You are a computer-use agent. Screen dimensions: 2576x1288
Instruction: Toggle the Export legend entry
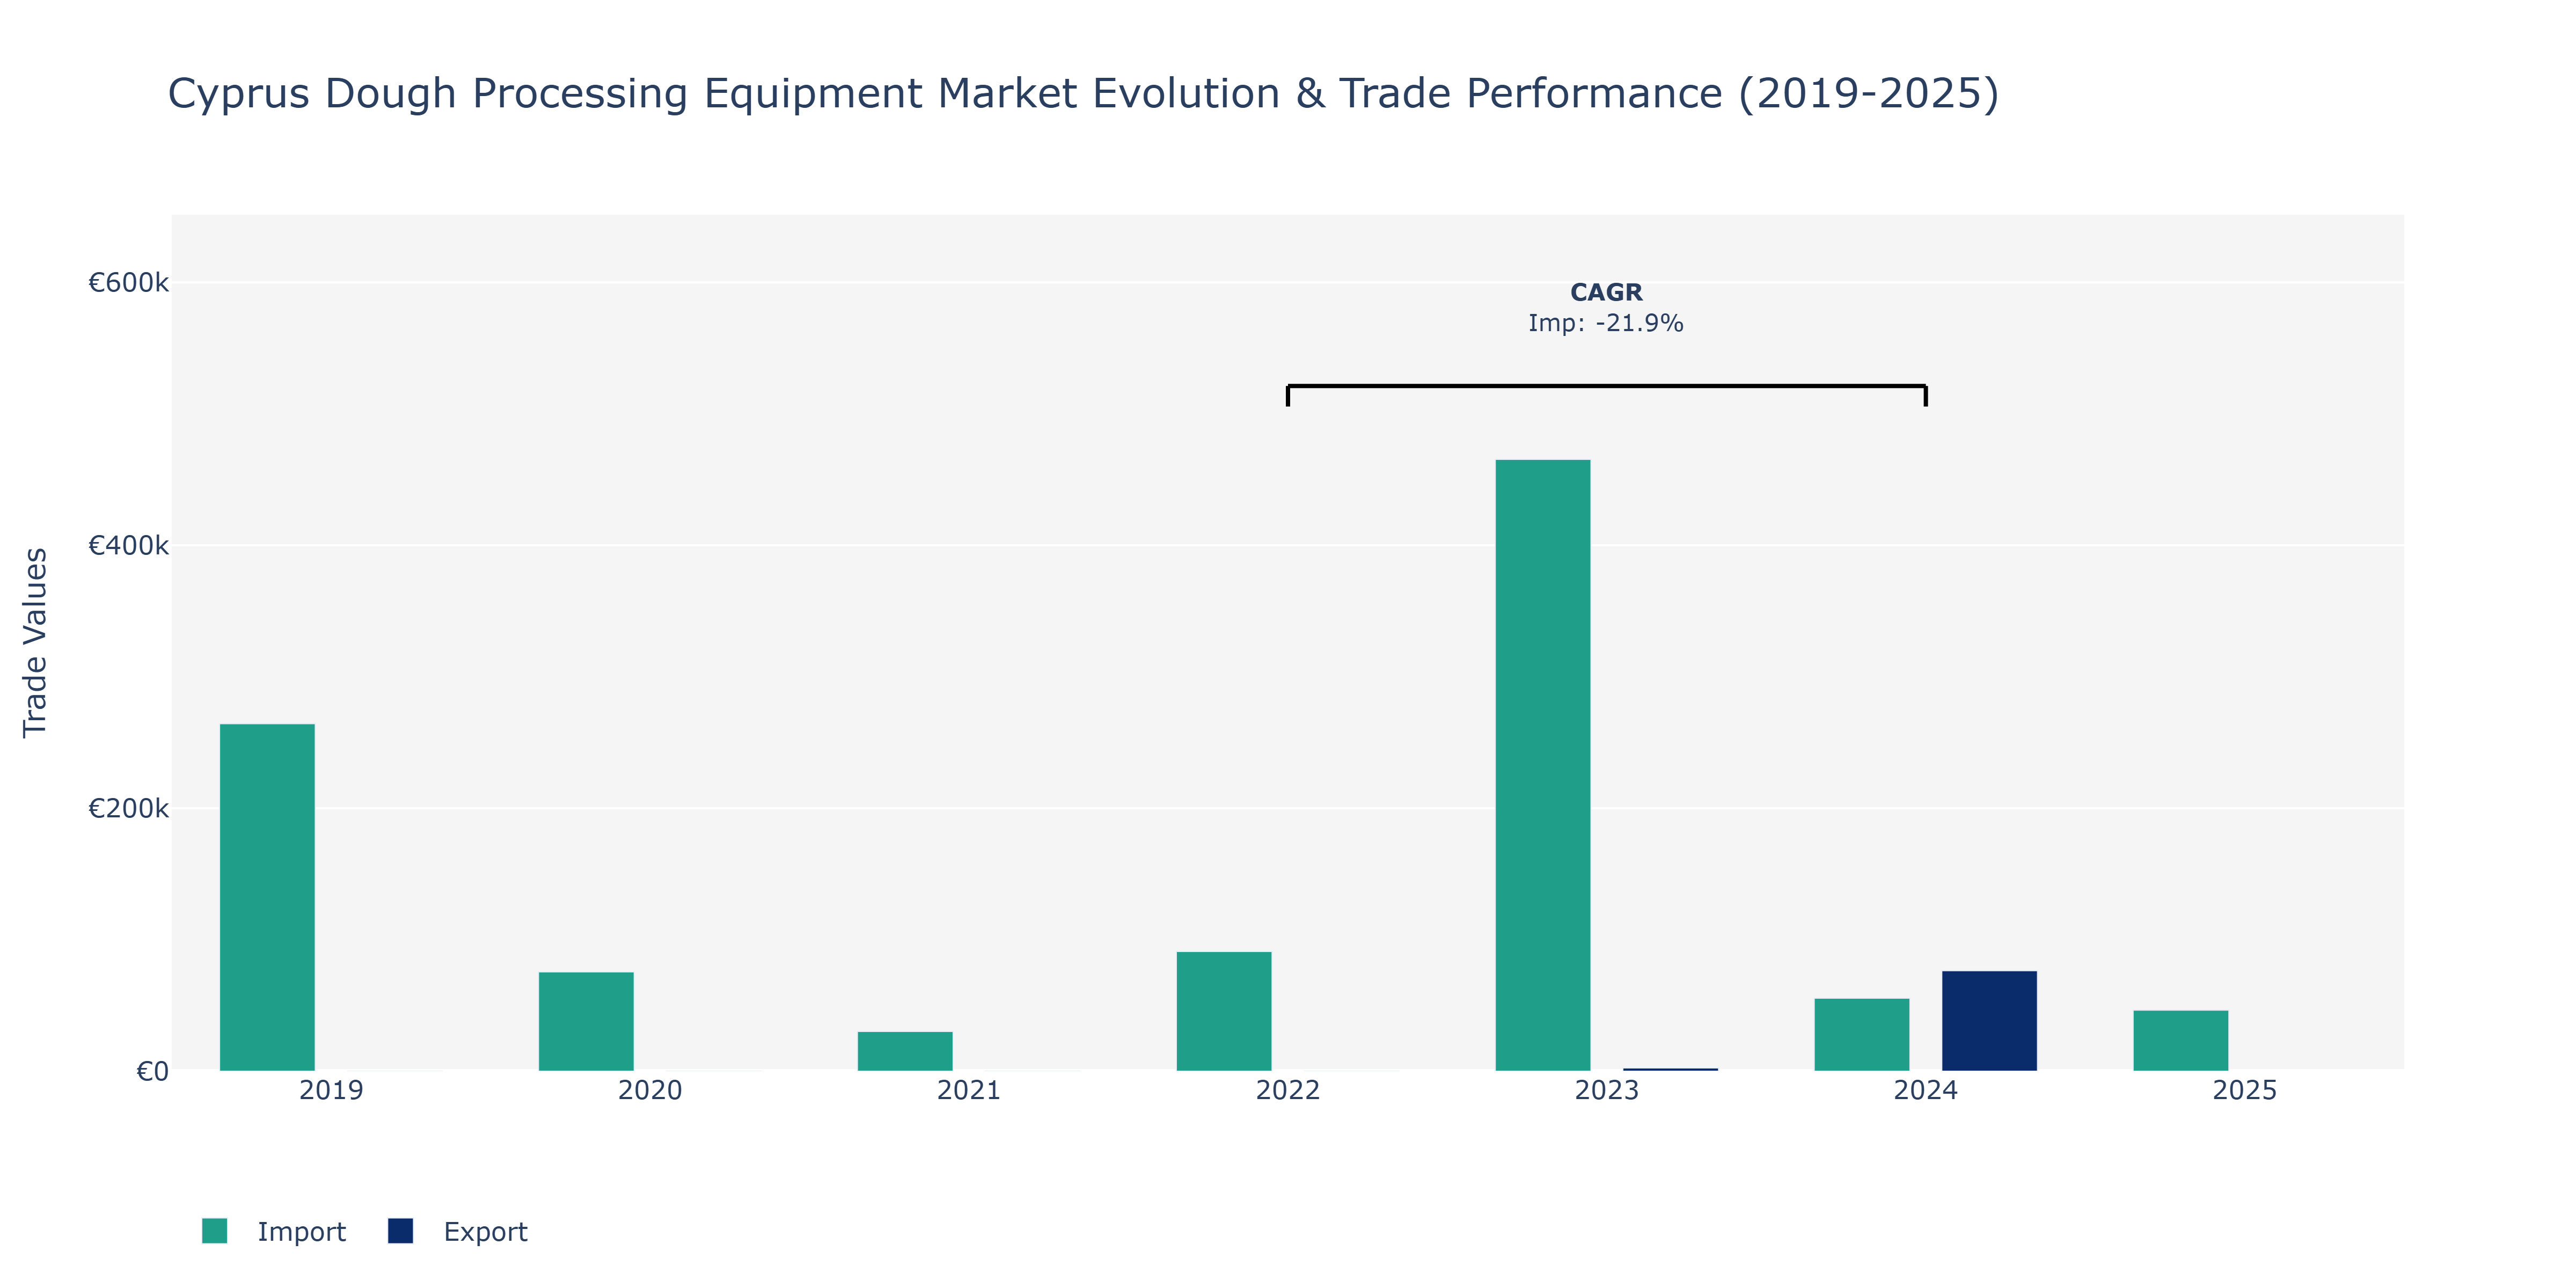[458, 1231]
